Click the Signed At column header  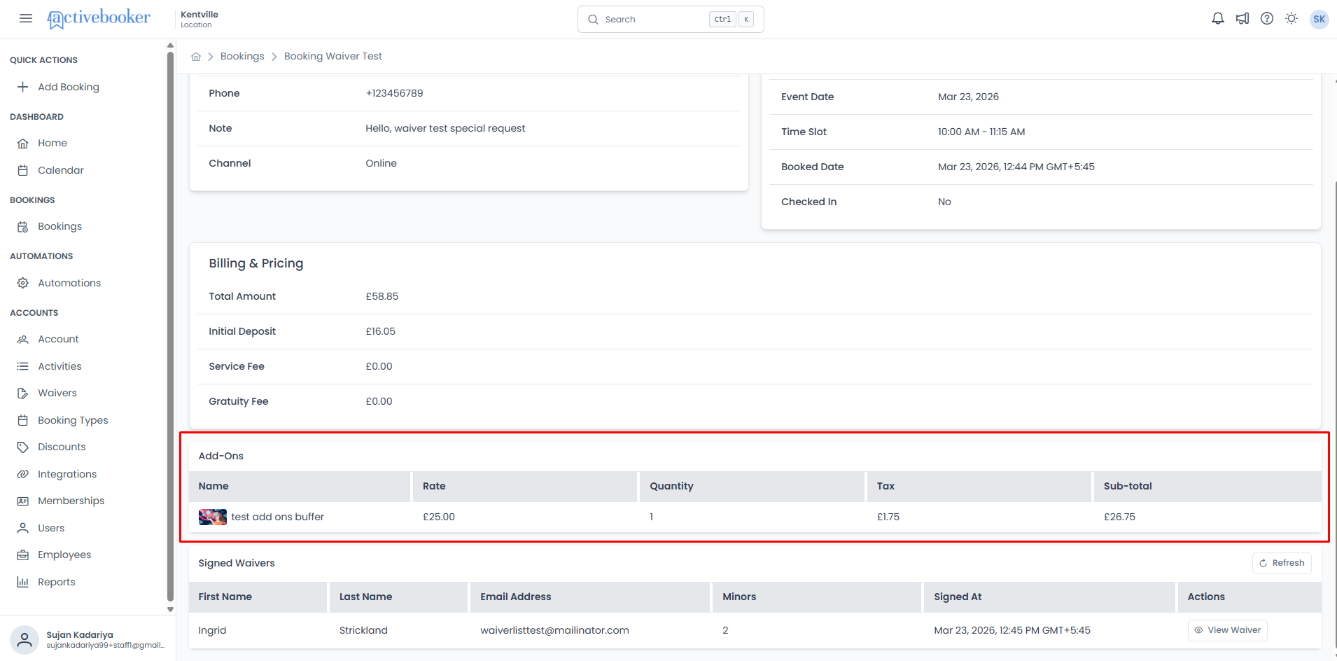pyautogui.click(x=1049, y=597)
